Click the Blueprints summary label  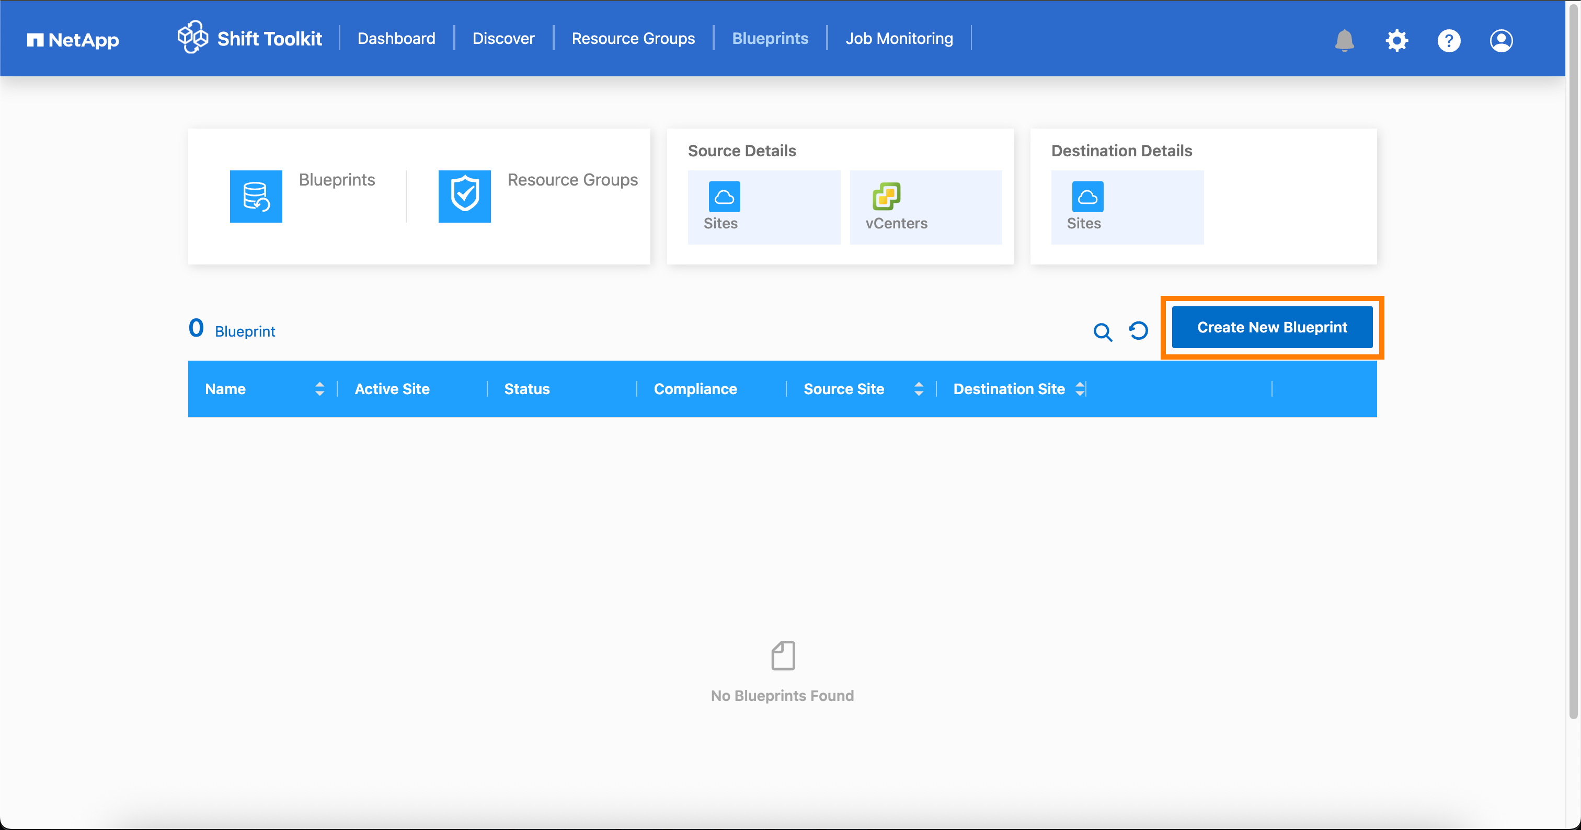[x=337, y=180]
